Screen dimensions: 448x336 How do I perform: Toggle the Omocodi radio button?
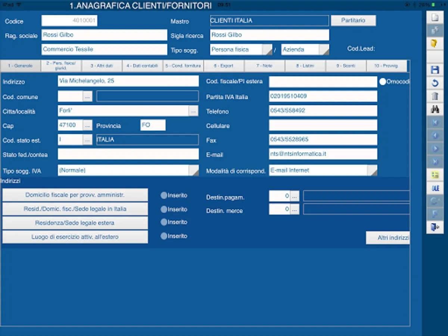click(382, 82)
